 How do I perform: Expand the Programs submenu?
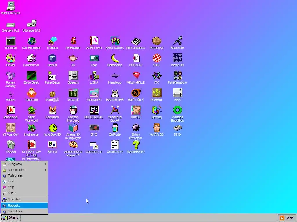point(24,164)
